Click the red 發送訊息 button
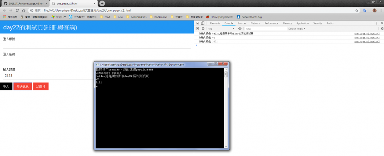Viewport: 384px width, 156px height. 22,87
